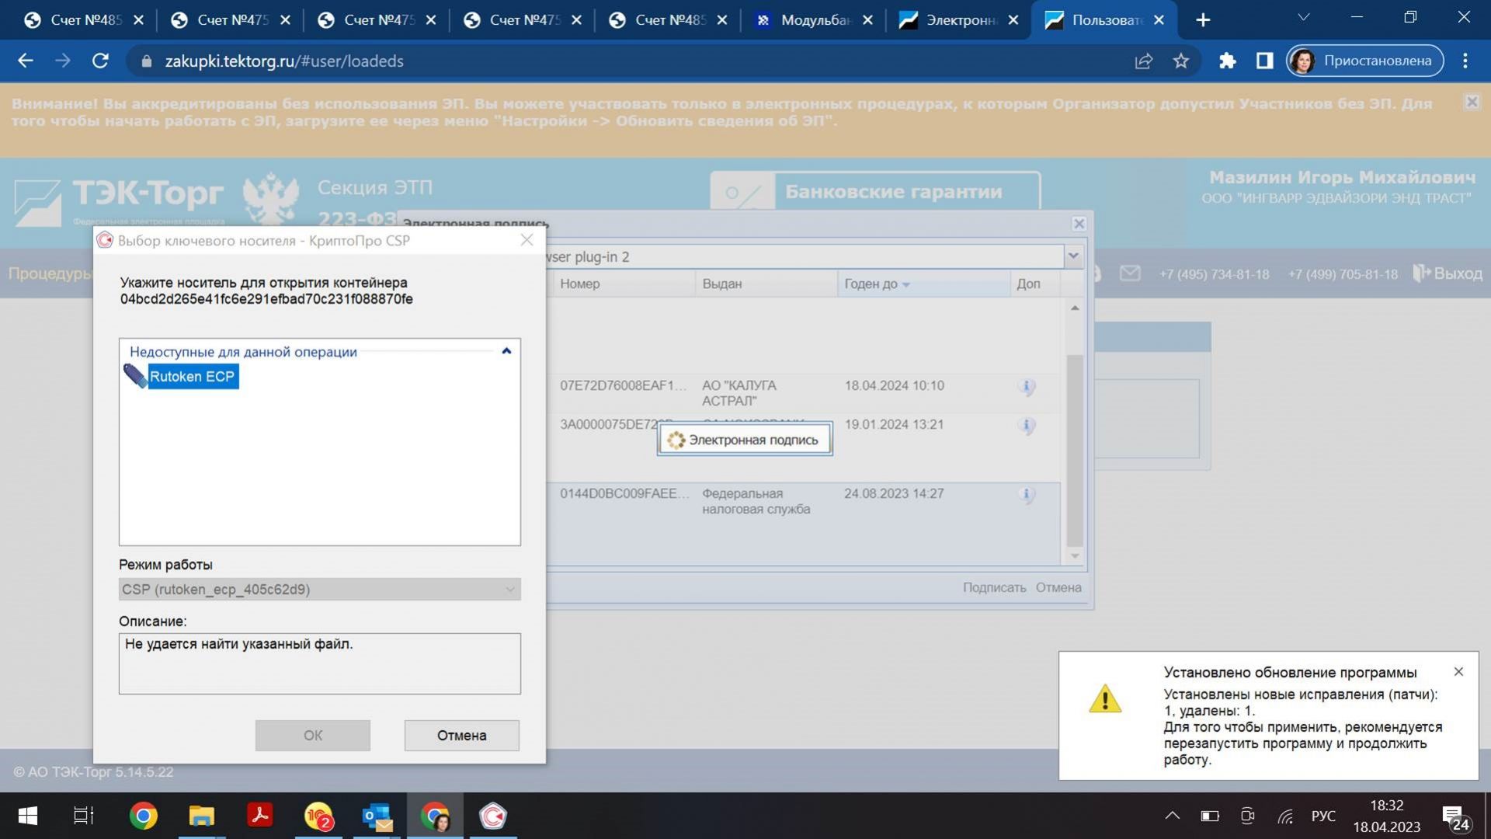Log out via the Выход link

pos(1448,273)
